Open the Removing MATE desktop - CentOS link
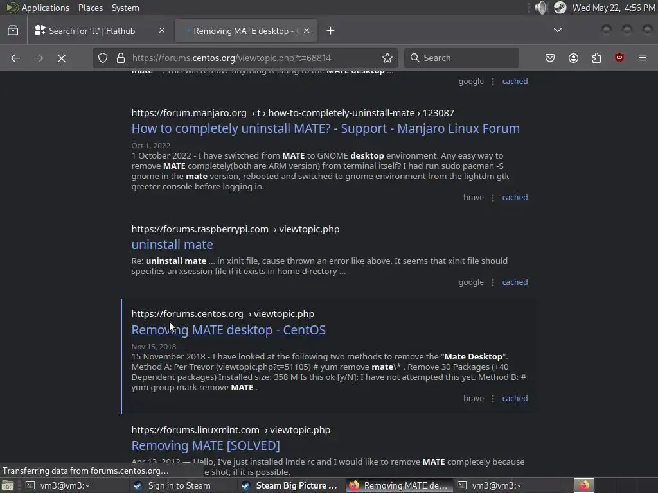This screenshot has width=658, height=493. 228,330
